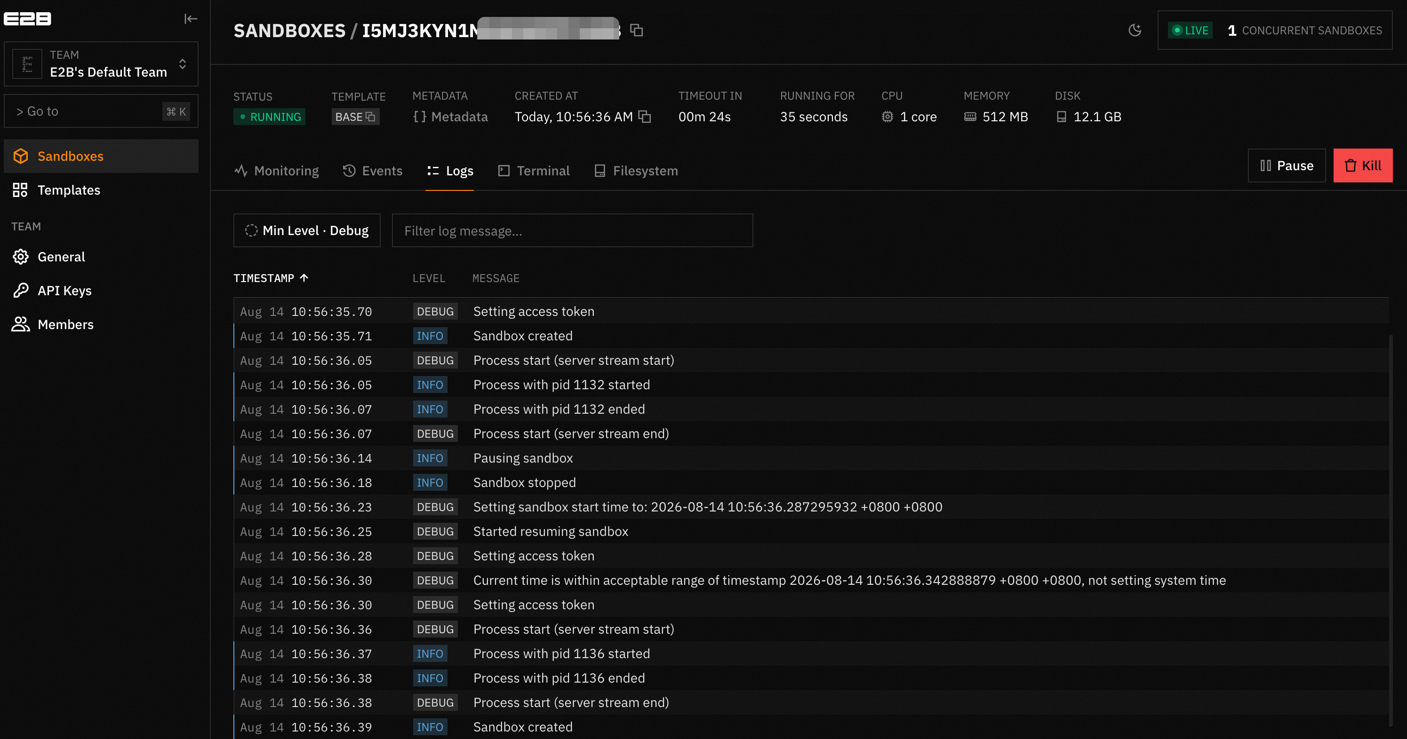Click the INFO badge at 10:56:35.71

pyautogui.click(x=430, y=336)
